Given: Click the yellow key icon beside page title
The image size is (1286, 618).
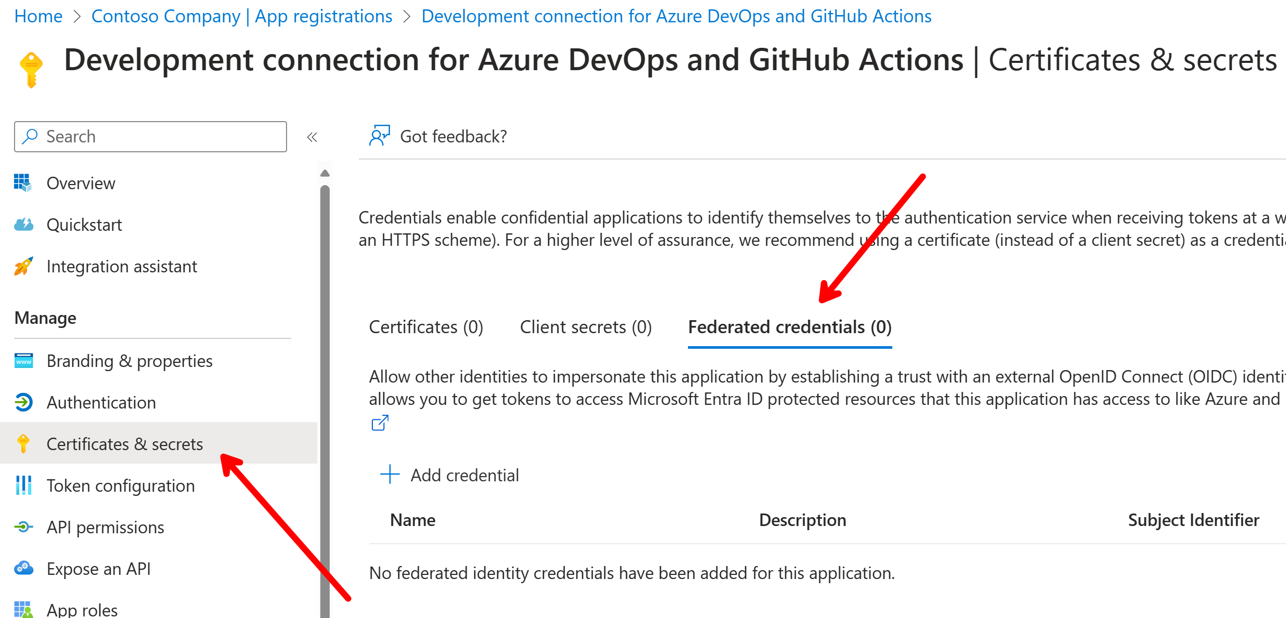Looking at the screenshot, I should 31,70.
